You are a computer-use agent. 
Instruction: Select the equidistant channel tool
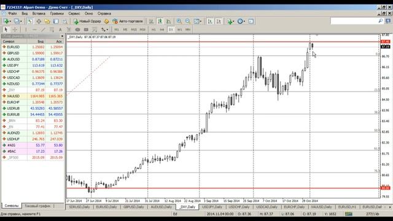pyautogui.click(x=52, y=29)
